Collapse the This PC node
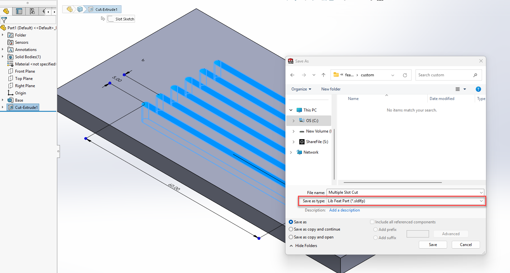The height and width of the screenshot is (273, 510). pos(291,110)
